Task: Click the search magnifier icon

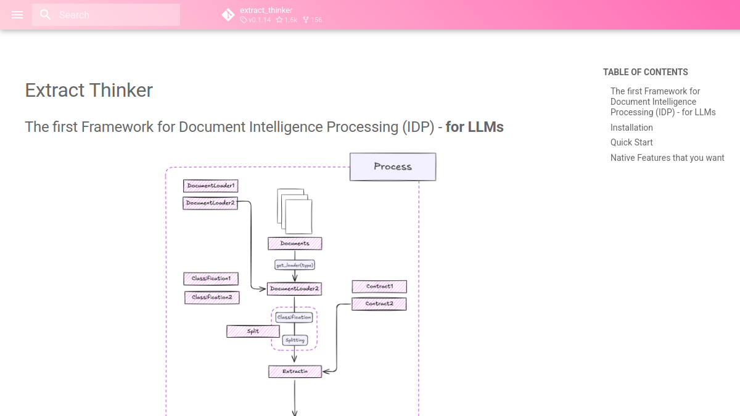Action: [x=46, y=15]
